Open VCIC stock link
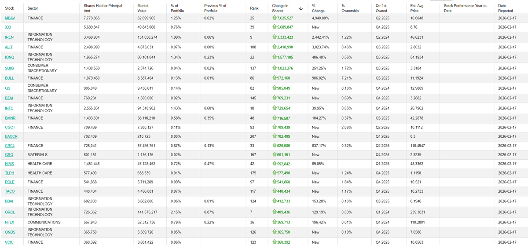Screen dimensions: 528x245 (9, 241)
